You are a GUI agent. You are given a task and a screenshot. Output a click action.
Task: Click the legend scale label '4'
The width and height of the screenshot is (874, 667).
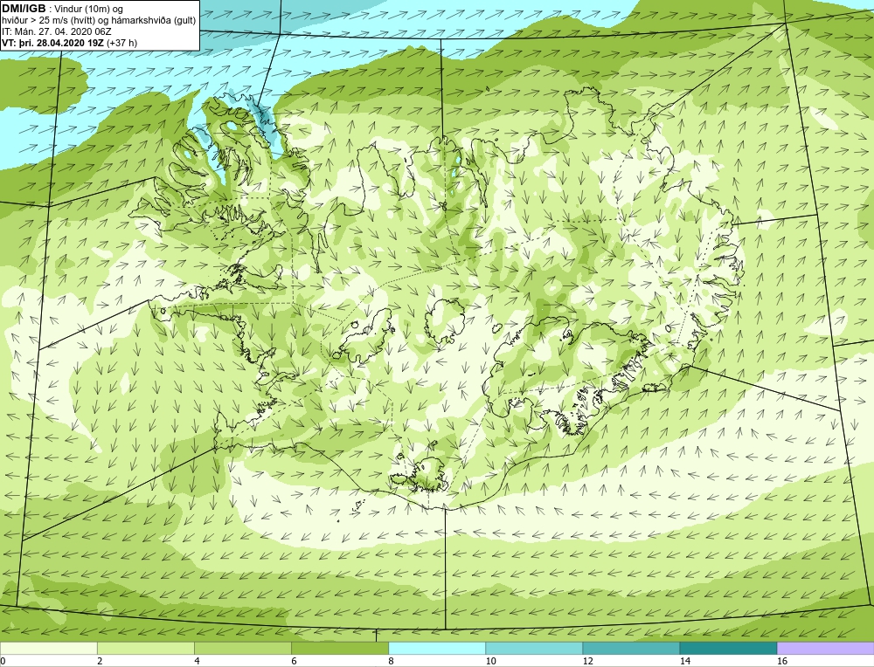(197, 661)
